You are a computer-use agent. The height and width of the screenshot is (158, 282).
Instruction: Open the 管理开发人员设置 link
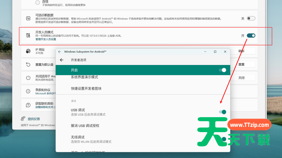[x=46, y=39]
